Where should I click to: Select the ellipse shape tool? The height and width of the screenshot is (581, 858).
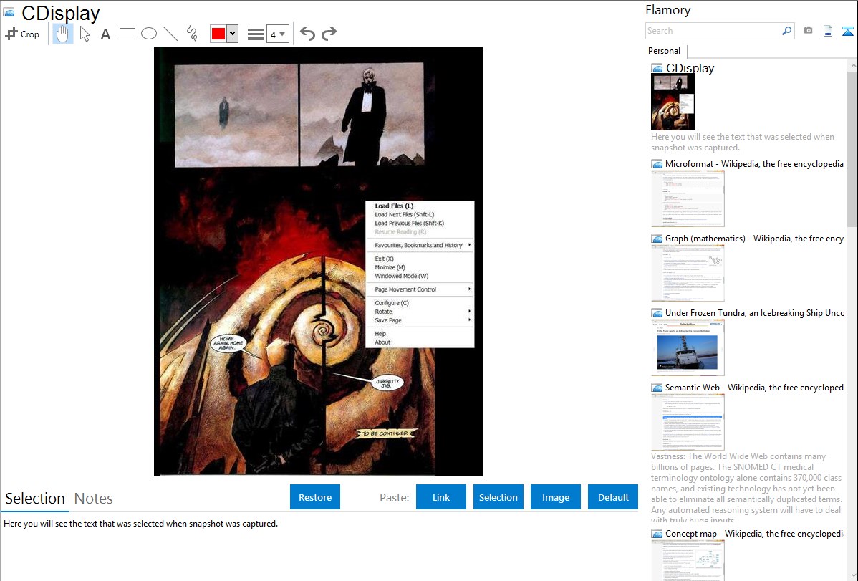click(x=149, y=34)
